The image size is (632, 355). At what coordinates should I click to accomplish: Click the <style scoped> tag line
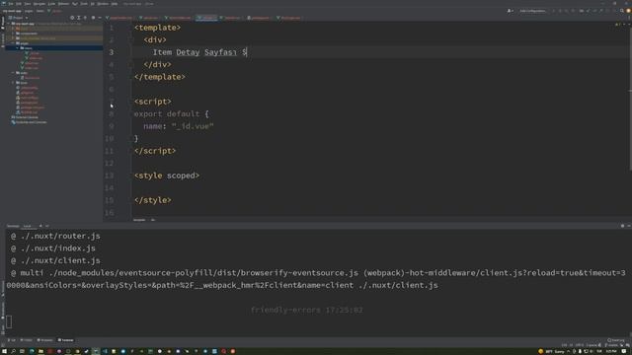pyautogui.click(x=167, y=176)
